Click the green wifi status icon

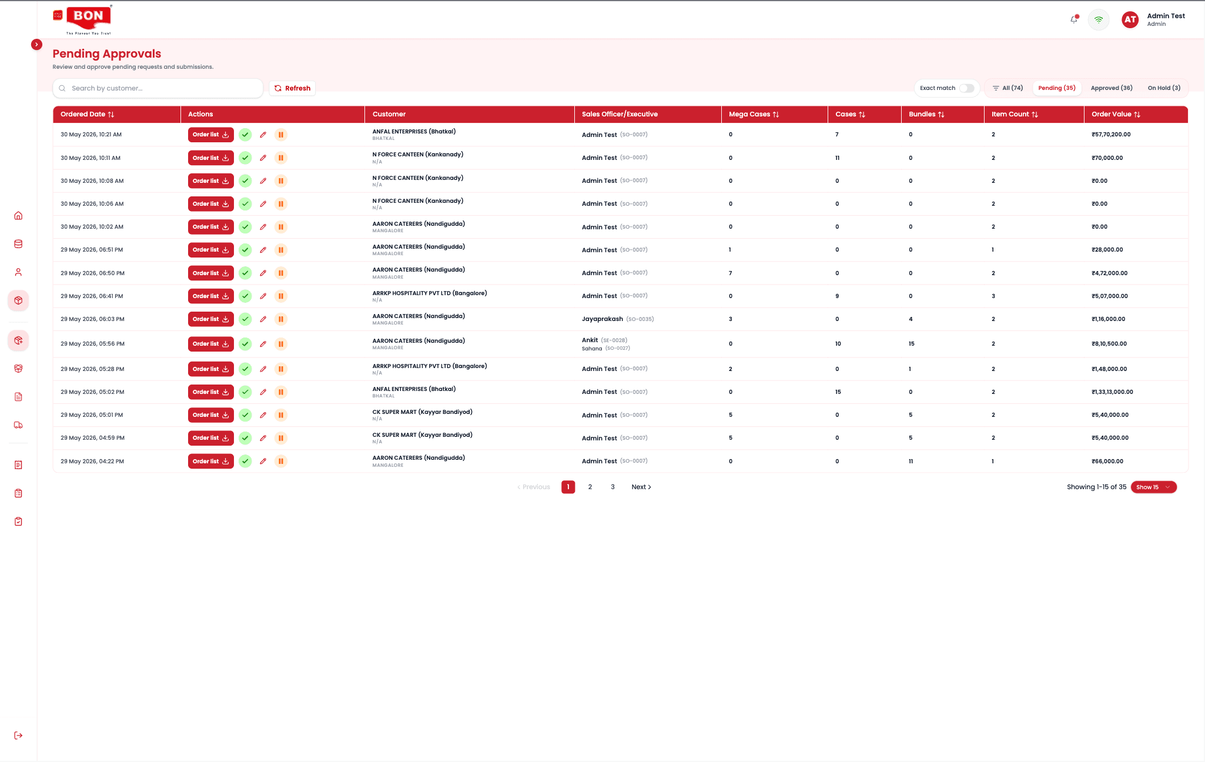point(1099,19)
